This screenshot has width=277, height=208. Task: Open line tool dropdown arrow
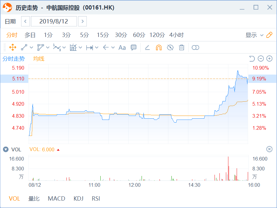31,47
